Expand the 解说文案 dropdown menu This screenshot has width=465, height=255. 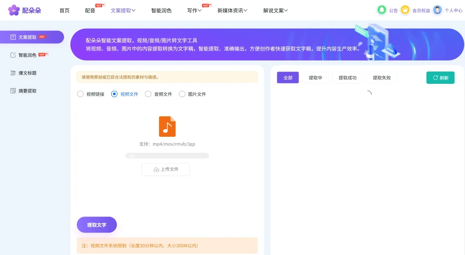(276, 11)
